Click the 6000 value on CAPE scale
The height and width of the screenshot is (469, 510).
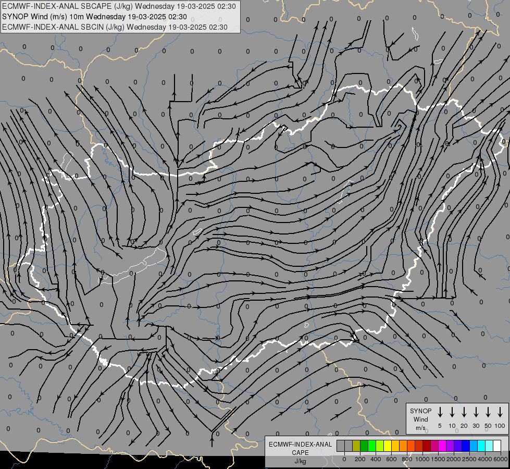tap(501, 459)
